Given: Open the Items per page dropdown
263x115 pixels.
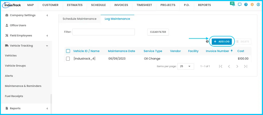Looking at the screenshot, I should 186,66.
